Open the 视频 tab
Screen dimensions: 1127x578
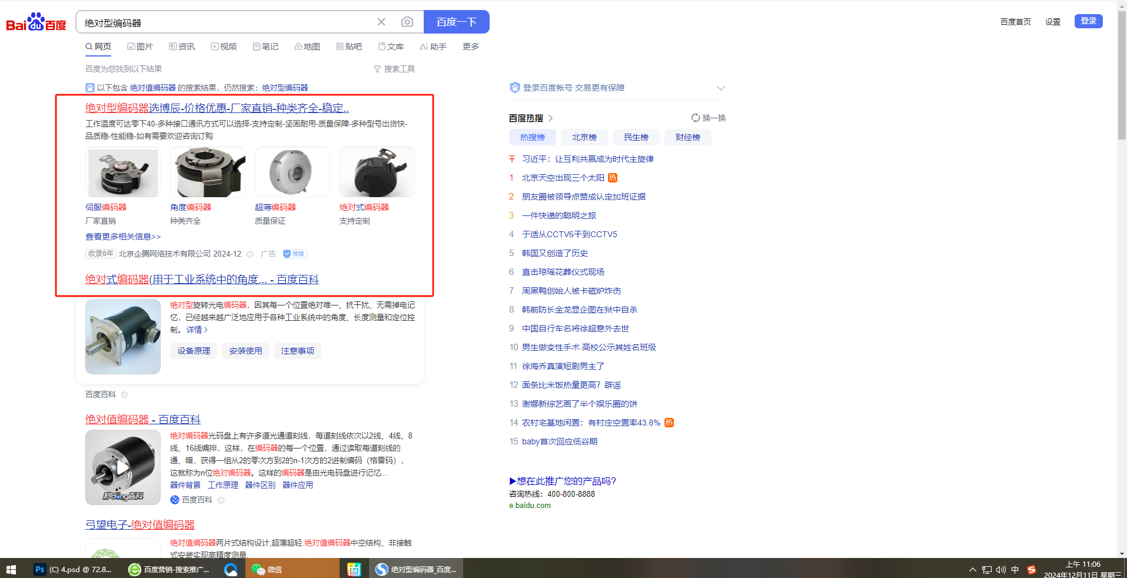(x=224, y=46)
